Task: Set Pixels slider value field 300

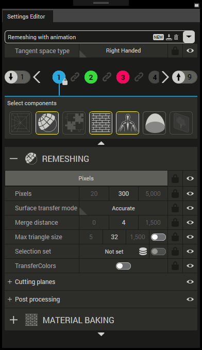Action: (x=124, y=194)
